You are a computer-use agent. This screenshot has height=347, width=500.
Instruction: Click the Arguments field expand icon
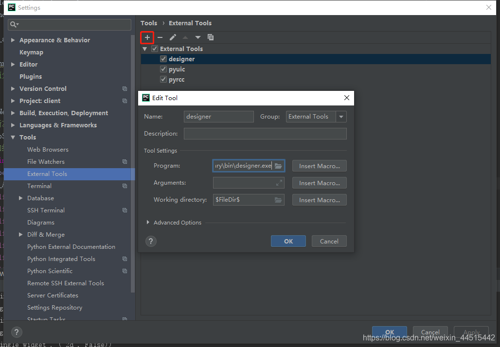click(x=279, y=183)
